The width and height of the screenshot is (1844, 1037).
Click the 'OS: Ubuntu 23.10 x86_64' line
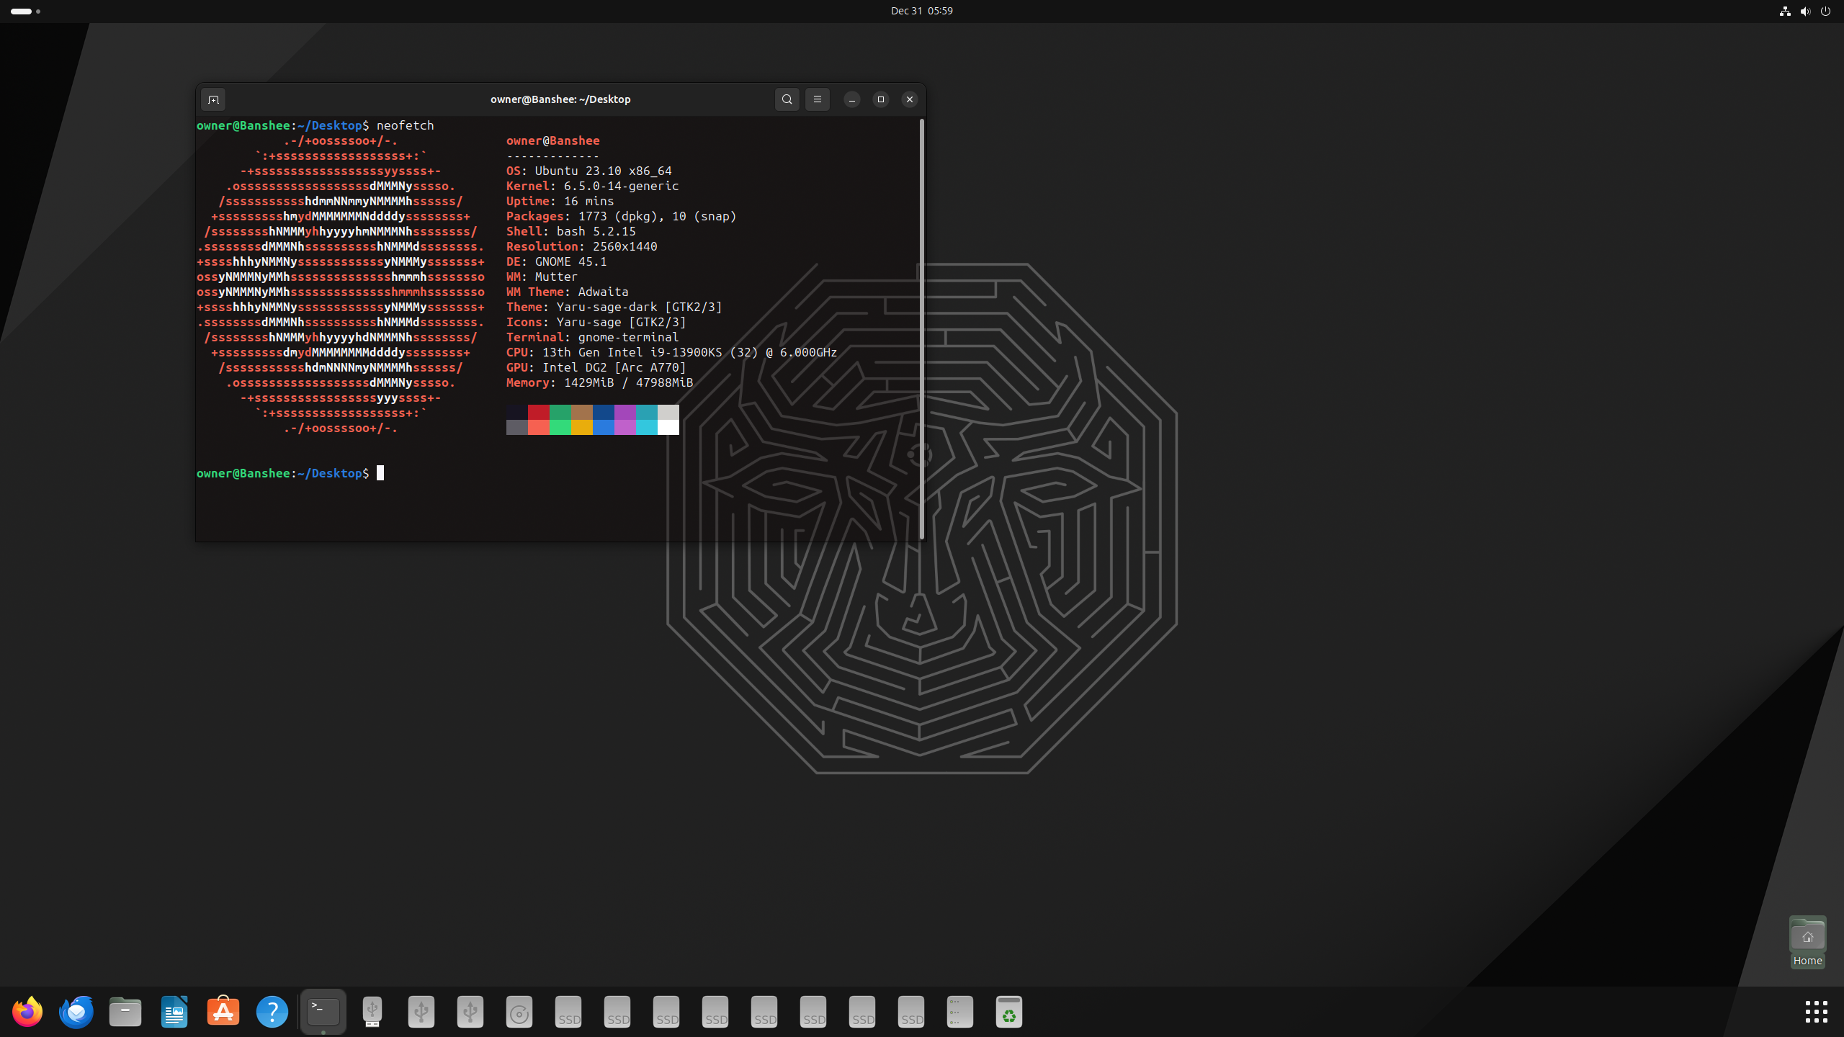(588, 171)
